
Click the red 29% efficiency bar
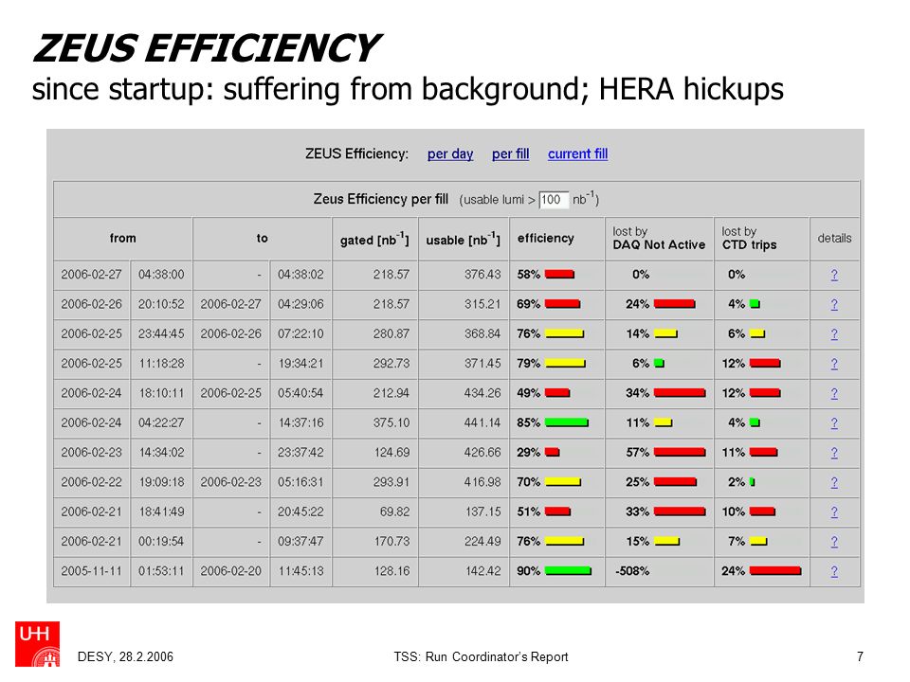tap(553, 453)
